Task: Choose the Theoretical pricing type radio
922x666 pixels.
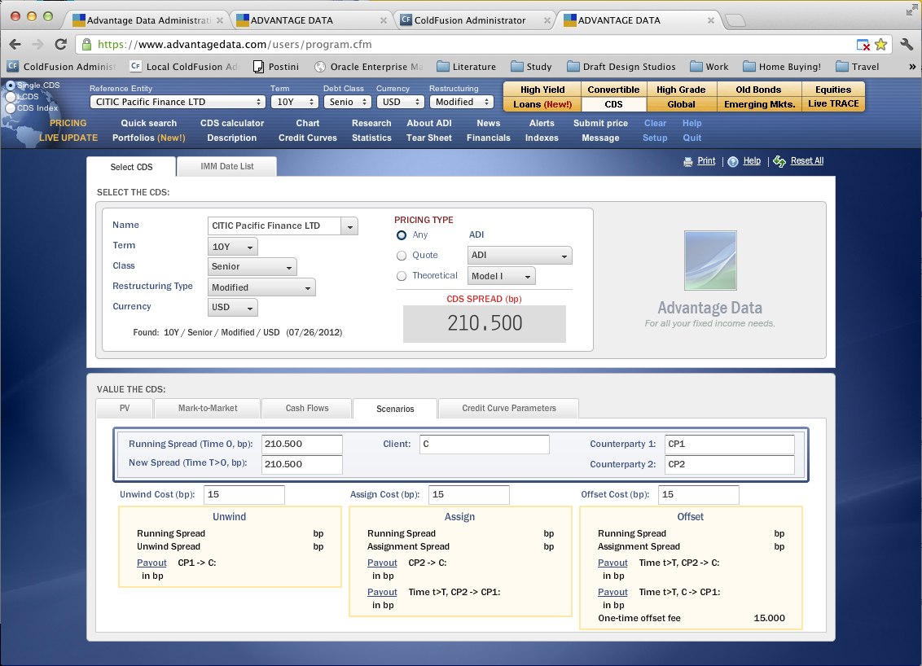Action: click(402, 276)
